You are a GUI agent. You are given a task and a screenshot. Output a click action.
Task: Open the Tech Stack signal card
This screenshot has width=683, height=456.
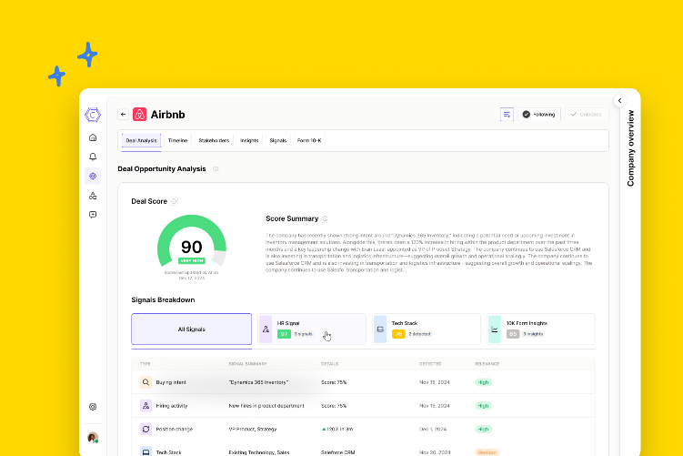click(426, 329)
